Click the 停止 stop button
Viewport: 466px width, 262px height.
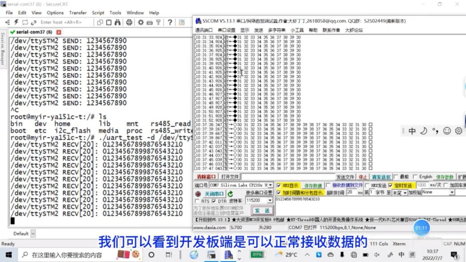[x=362, y=177]
